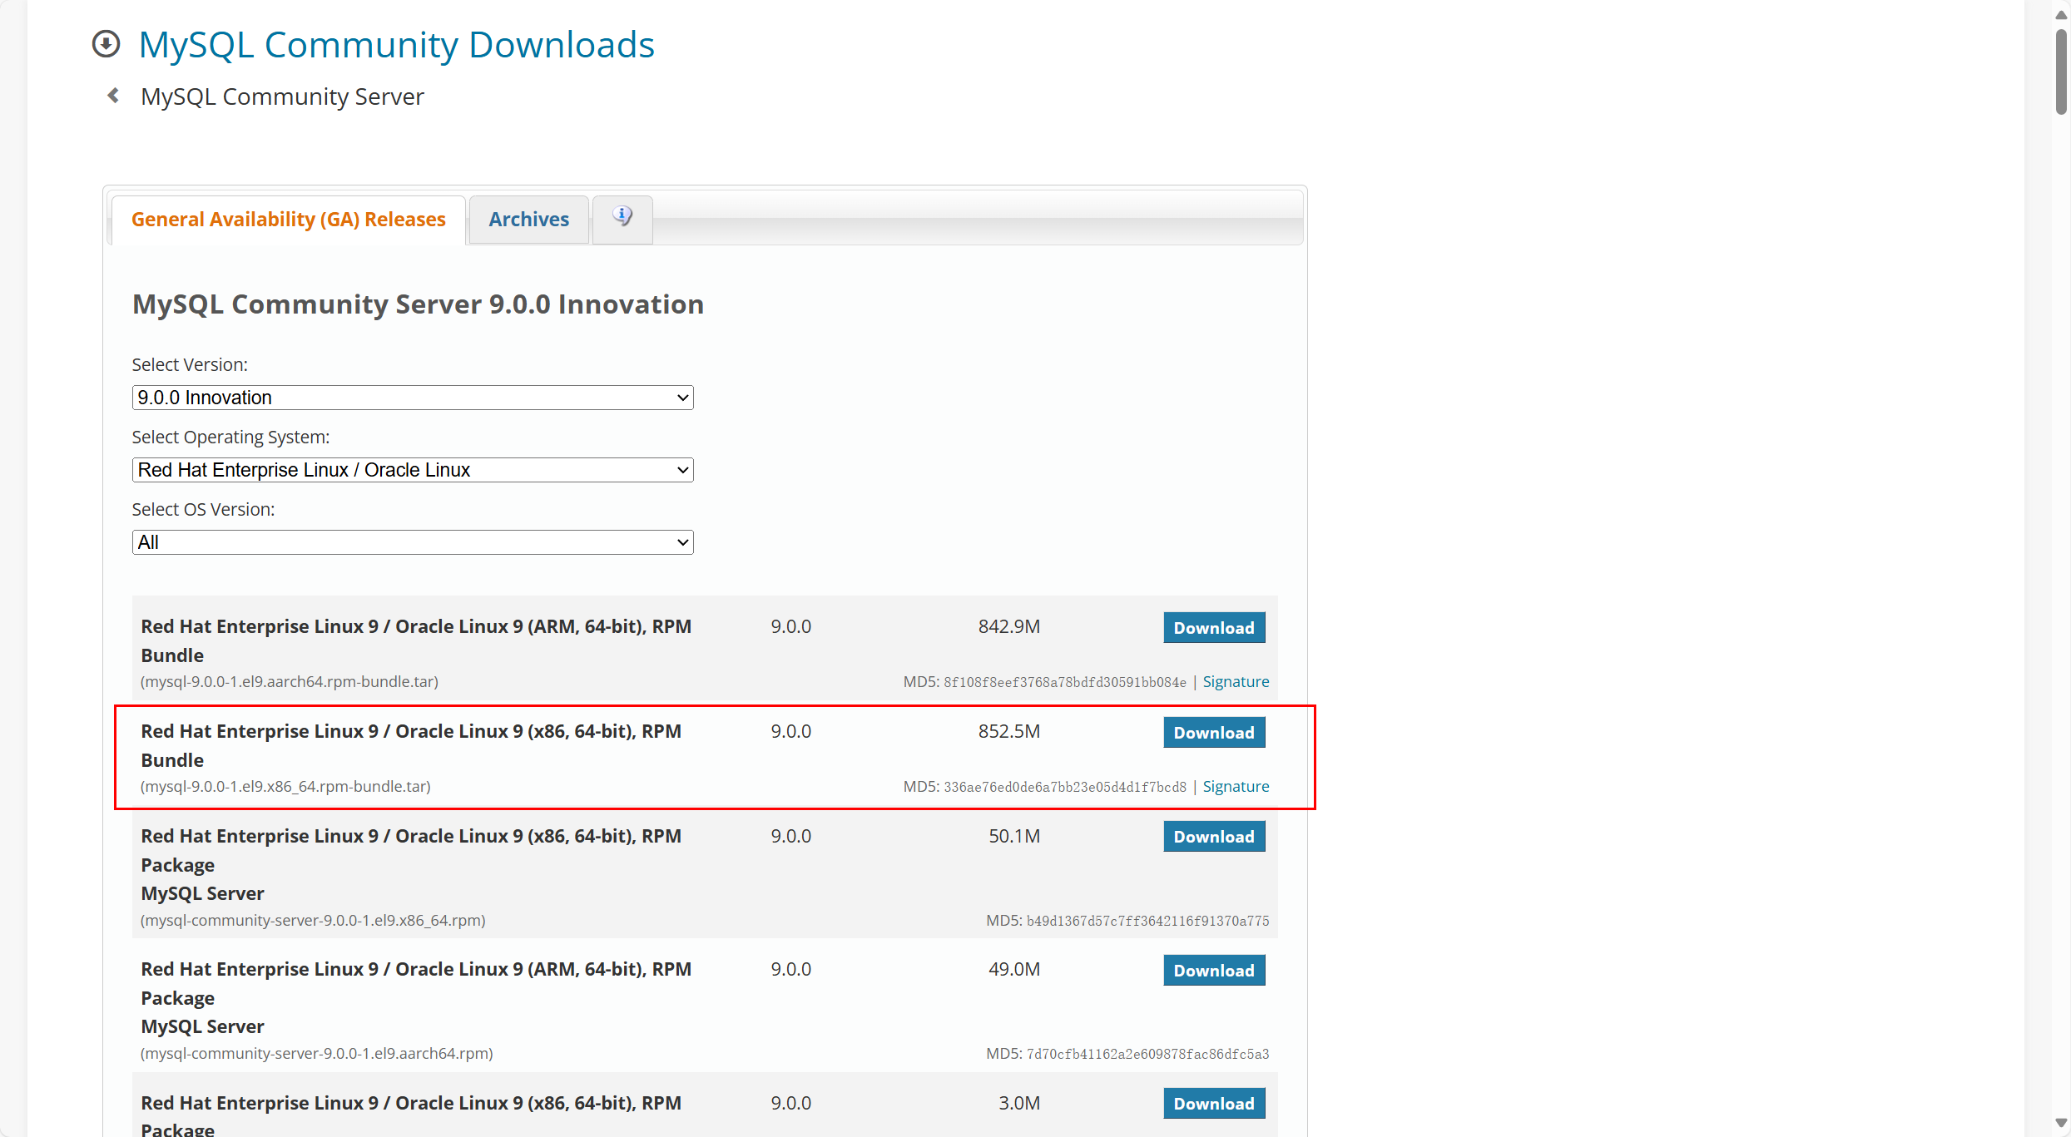The height and width of the screenshot is (1137, 2071).
Task: Click the scrollbar up arrow
Action: click(x=2060, y=15)
